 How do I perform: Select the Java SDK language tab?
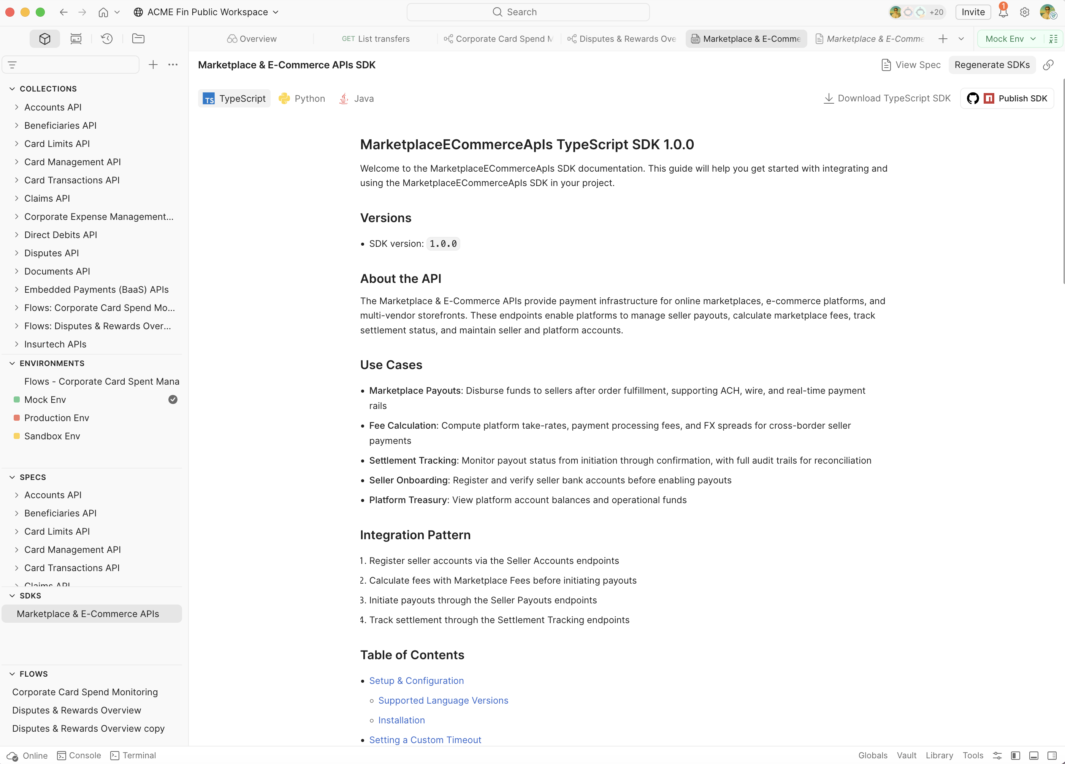357,98
